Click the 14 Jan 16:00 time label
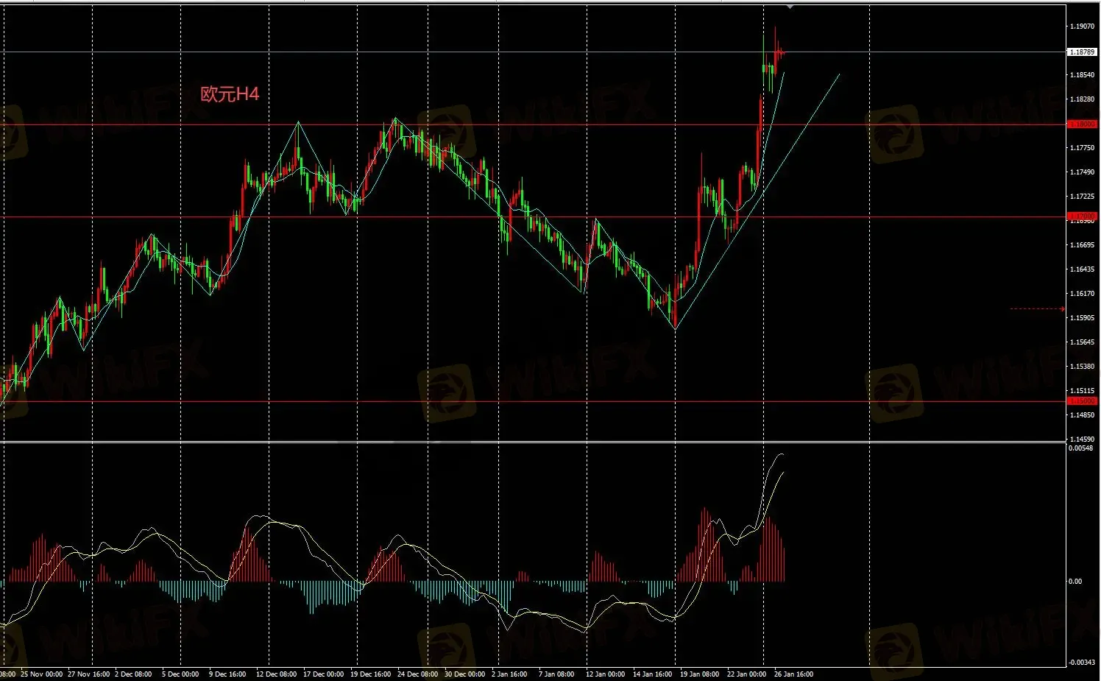 point(653,674)
